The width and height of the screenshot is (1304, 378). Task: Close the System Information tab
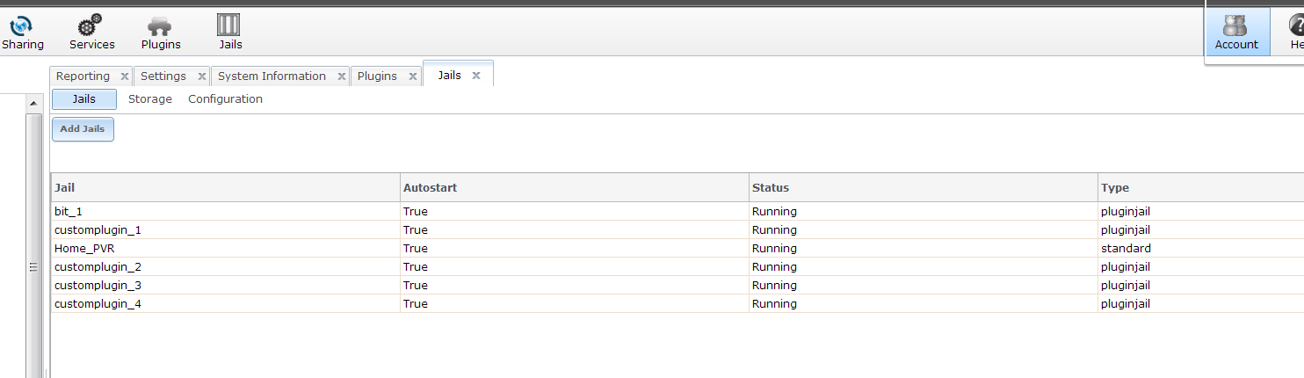pyautogui.click(x=340, y=76)
